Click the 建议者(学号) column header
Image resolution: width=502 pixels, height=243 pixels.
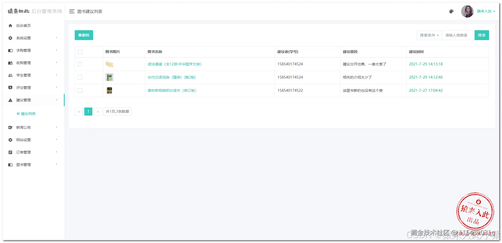288,52
